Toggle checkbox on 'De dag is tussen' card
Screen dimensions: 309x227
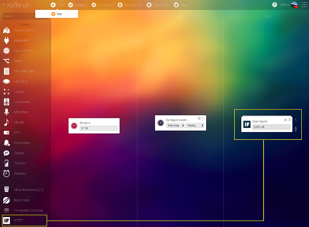click(x=203, y=118)
